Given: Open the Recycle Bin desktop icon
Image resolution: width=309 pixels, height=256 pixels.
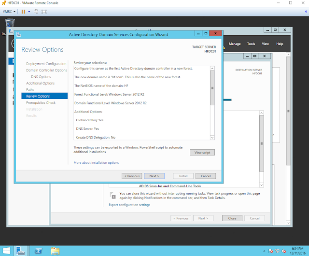Looking at the screenshot, I should point(10,23).
